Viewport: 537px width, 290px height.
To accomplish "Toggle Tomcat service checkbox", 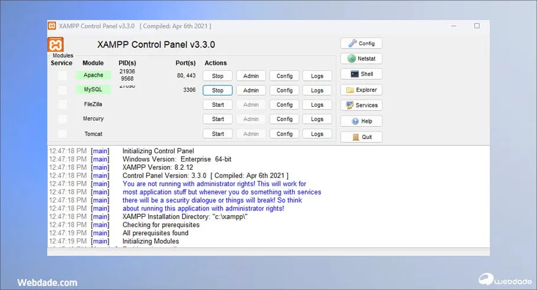I will (x=63, y=133).
